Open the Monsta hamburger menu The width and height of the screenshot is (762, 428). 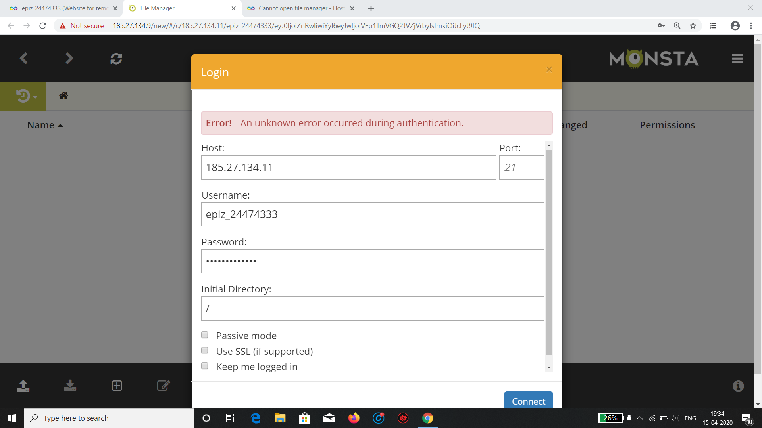(737, 59)
